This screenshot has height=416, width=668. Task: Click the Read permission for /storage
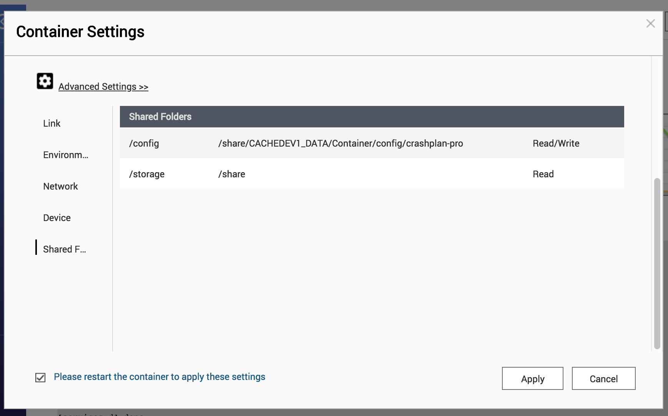(x=543, y=174)
